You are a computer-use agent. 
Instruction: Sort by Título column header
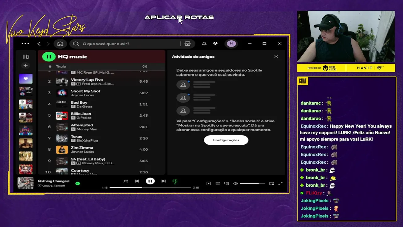[61, 67]
